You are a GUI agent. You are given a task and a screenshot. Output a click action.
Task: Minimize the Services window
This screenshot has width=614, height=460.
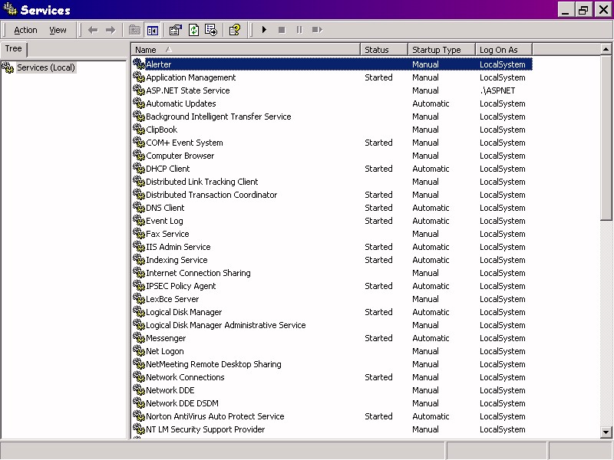tap(566, 9)
